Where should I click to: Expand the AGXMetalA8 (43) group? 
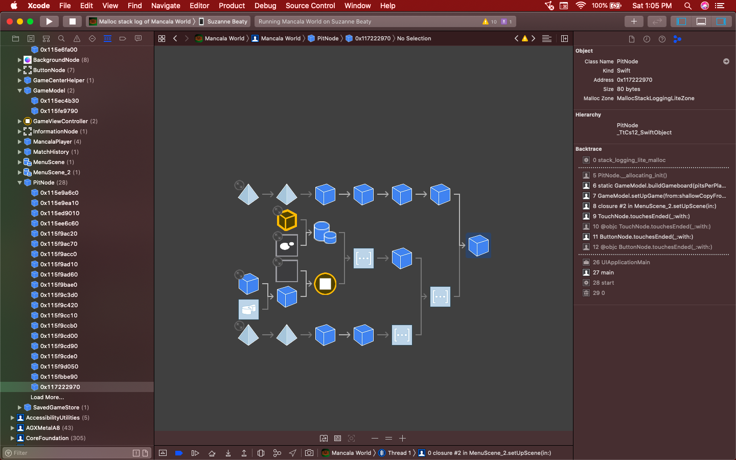[12, 428]
